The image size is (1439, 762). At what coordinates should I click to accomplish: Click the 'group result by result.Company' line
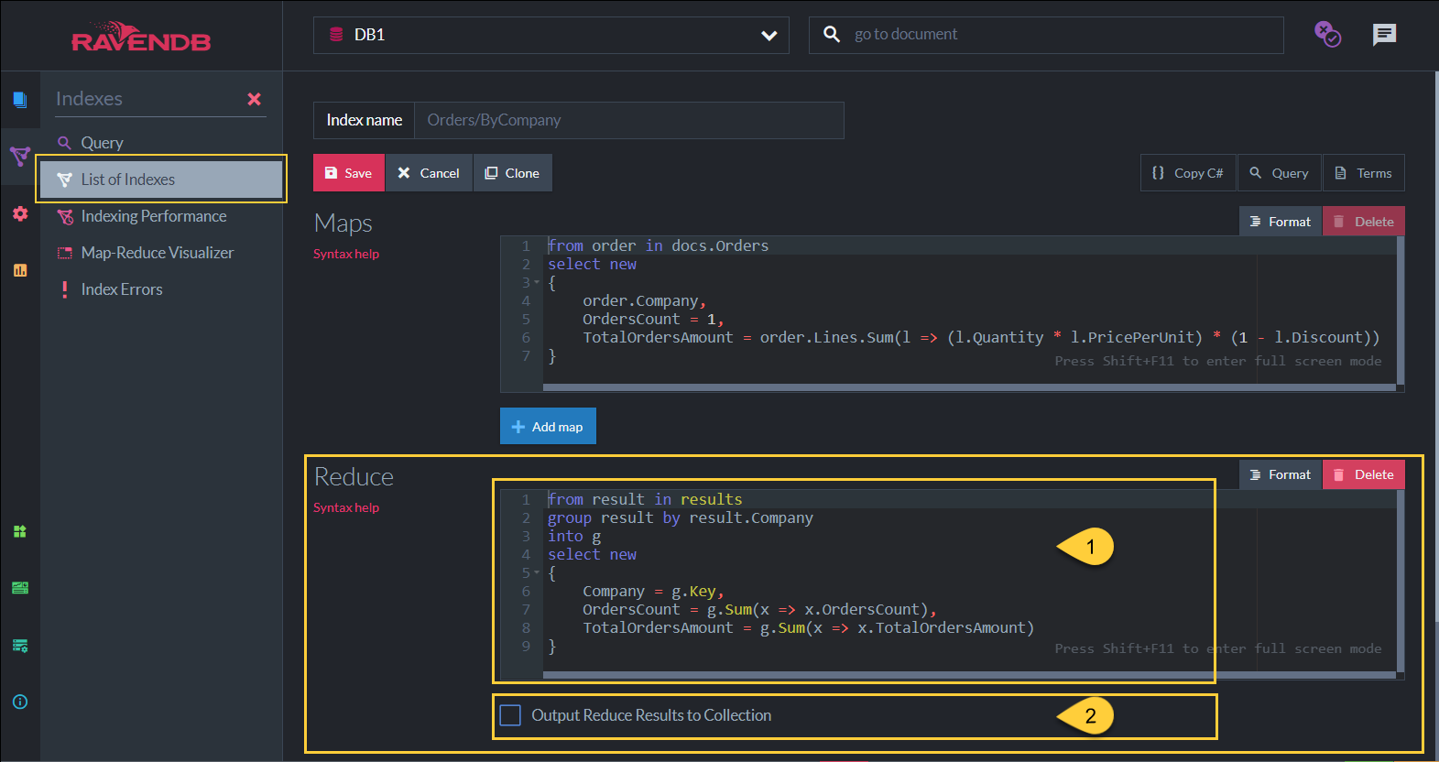680,518
